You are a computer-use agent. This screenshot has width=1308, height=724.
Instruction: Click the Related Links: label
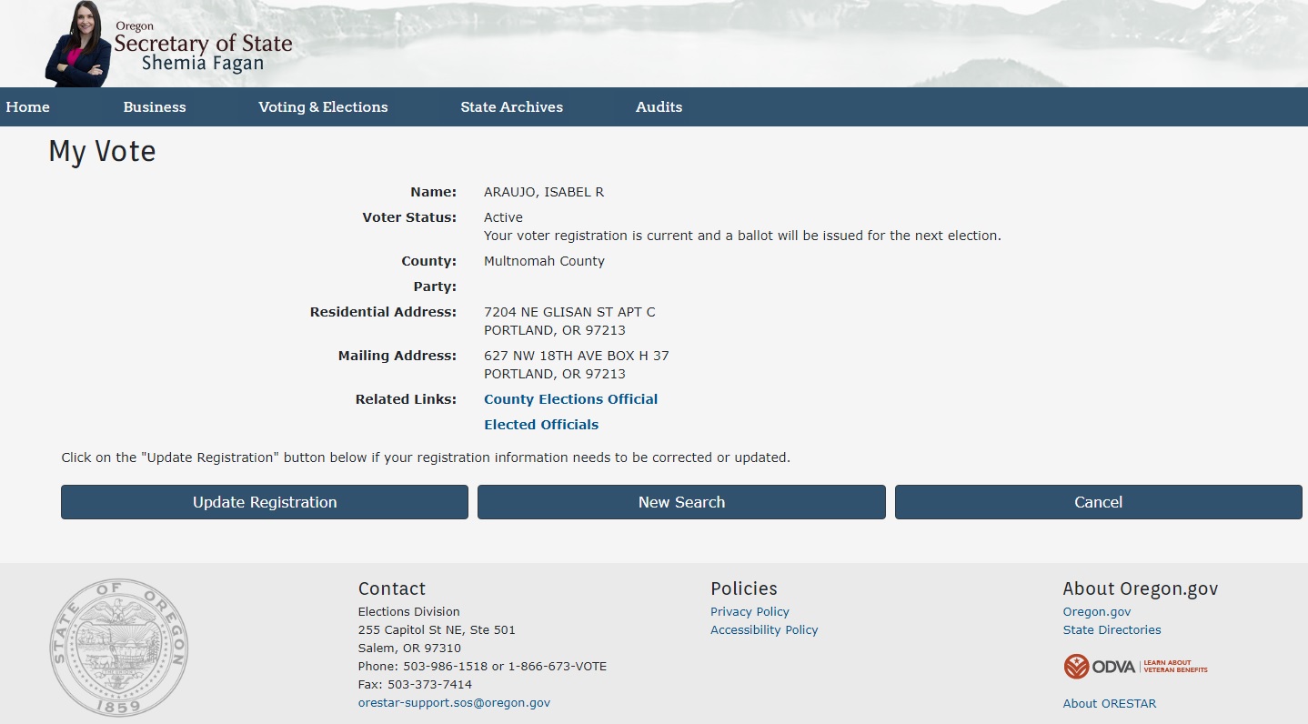(x=406, y=399)
